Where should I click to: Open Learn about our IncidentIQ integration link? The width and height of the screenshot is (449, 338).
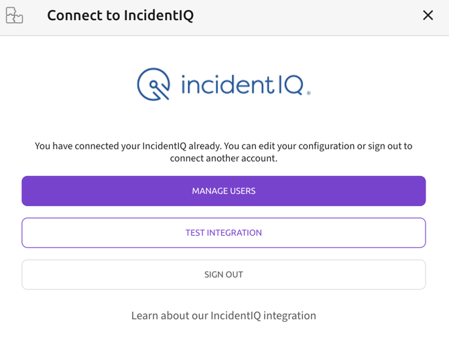pyautogui.click(x=224, y=316)
